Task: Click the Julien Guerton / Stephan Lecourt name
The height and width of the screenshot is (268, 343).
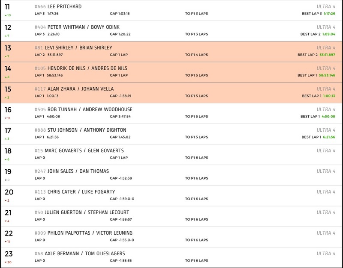Action: click(87, 212)
